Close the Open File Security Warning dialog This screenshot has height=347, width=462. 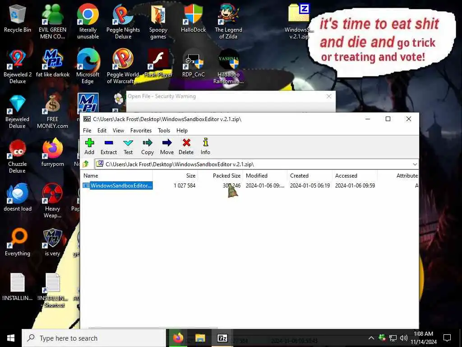point(329,96)
